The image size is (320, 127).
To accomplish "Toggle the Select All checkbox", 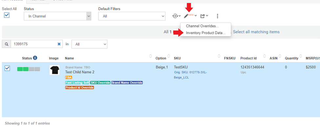I will pos(7,15).
